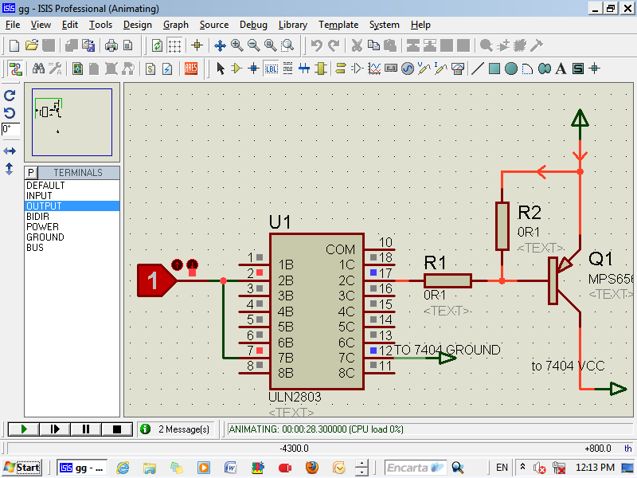Select Junction dot mode
This screenshot has height=478, width=637.
[254, 69]
